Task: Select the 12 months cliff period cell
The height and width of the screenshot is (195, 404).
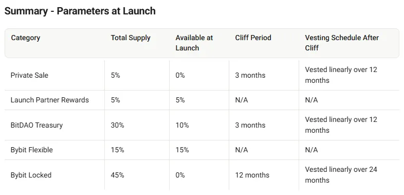Action: (x=252, y=175)
